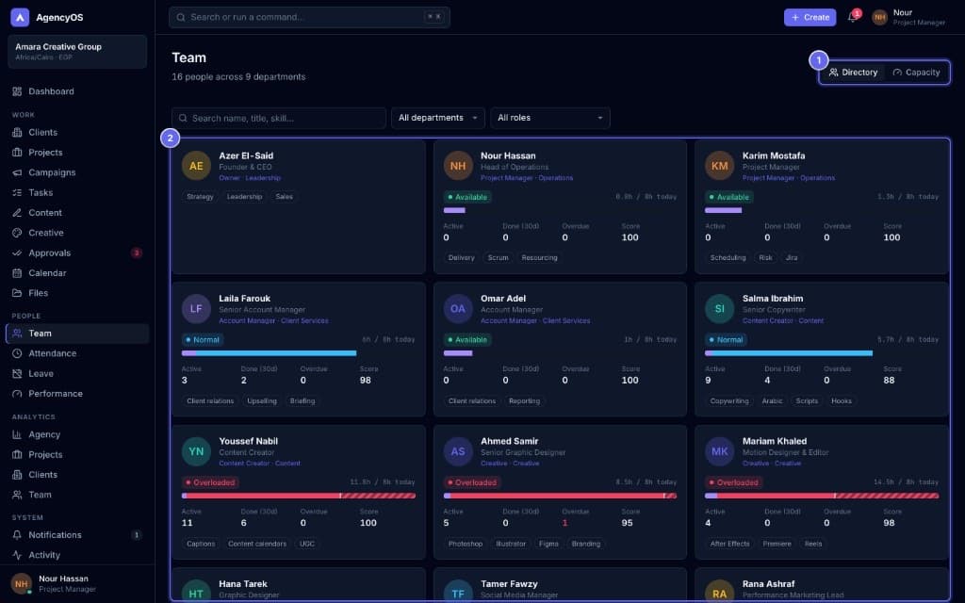Click Ahmed Samir's Overloaded status badge
The width and height of the screenshot is (965, 603).
(472, 482)
